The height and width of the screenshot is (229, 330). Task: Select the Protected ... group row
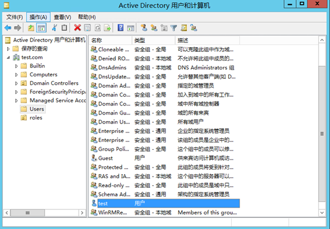tap(165, 167)
